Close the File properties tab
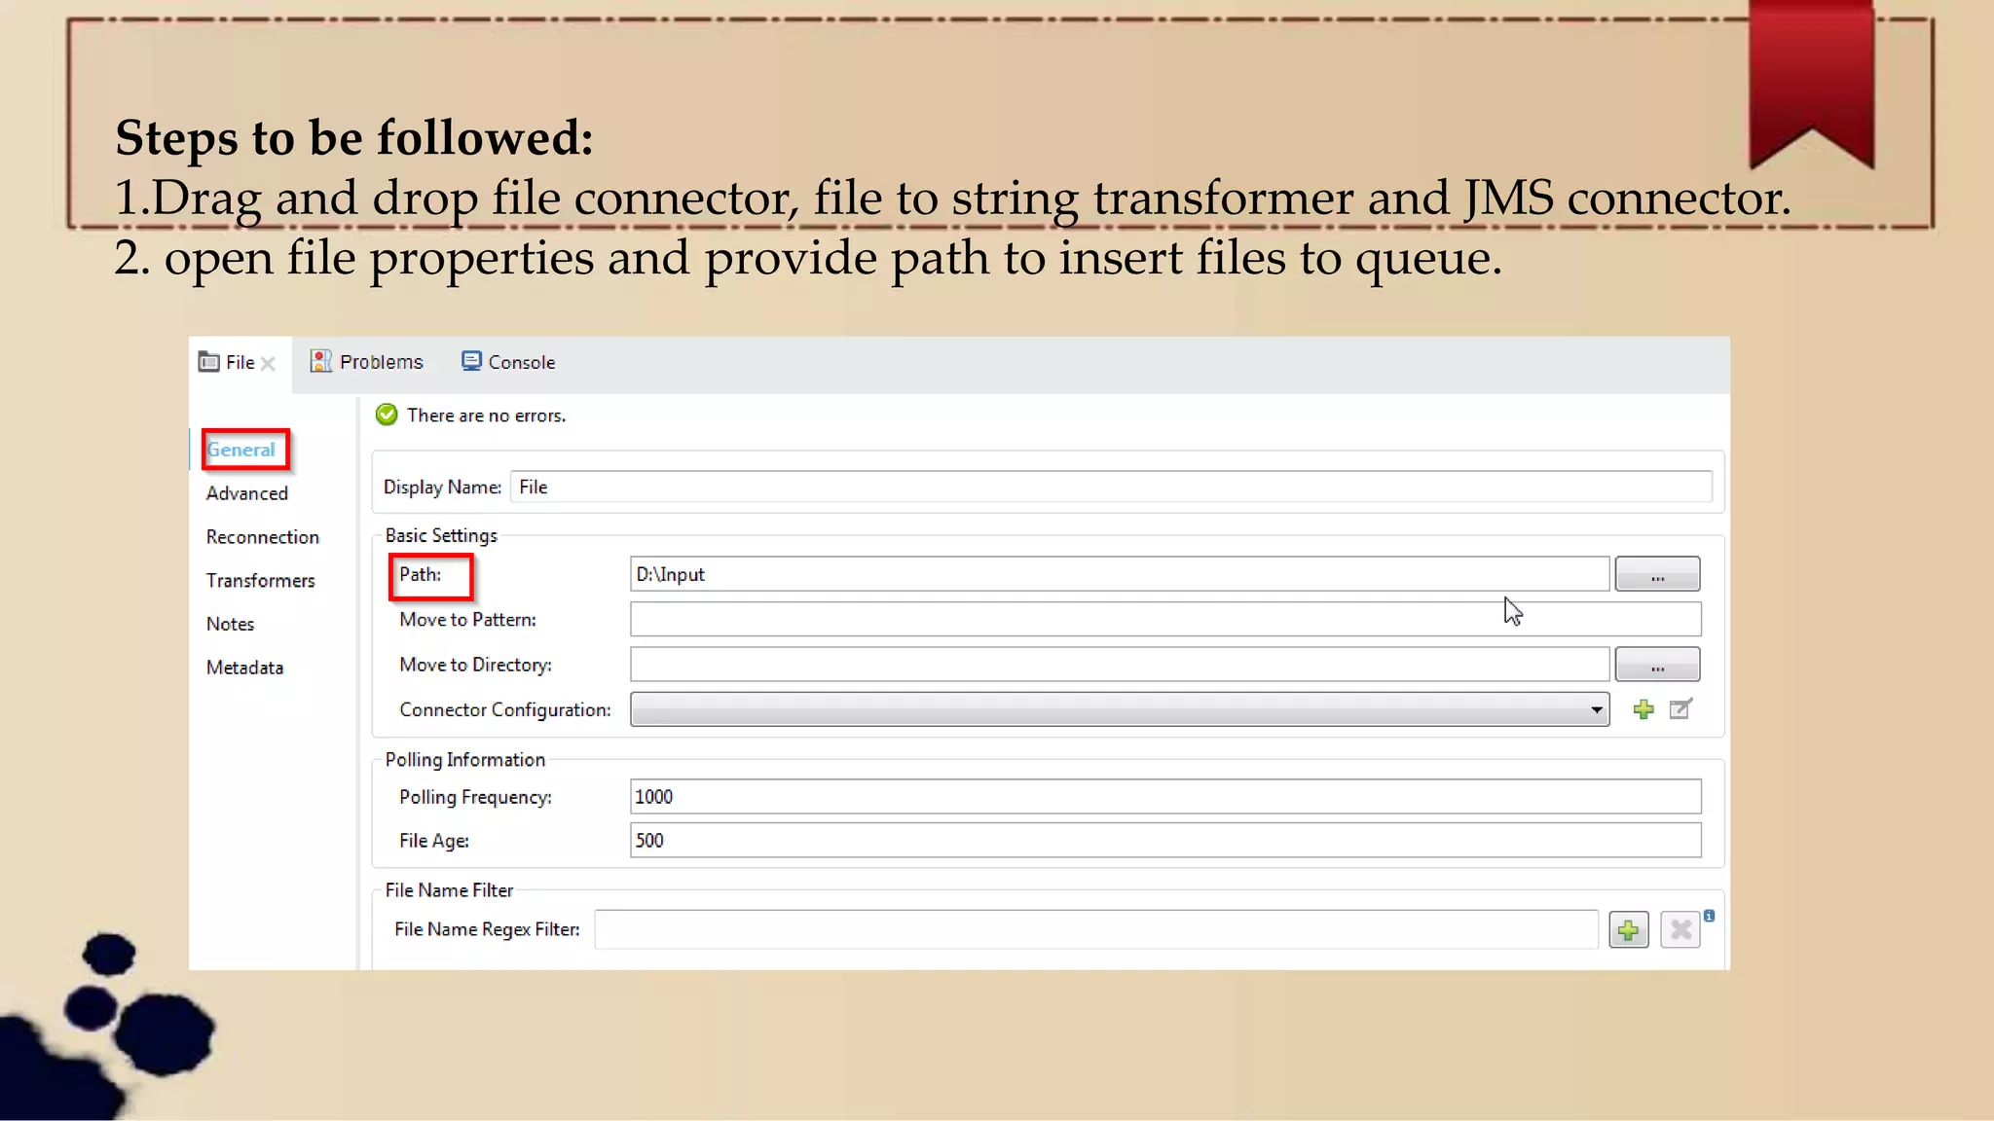This screenshot has width=1994, height=1121. coord(268,364)
